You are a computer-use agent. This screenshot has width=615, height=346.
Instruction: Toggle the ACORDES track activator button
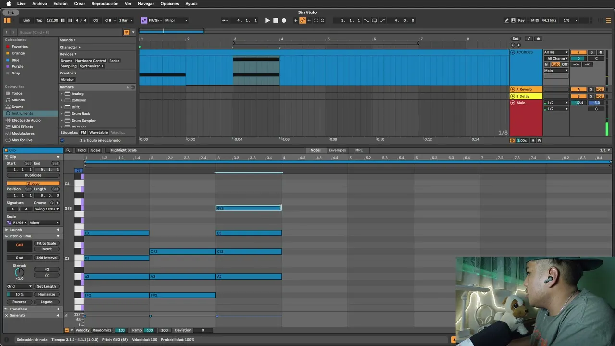(x=578, y=52)
